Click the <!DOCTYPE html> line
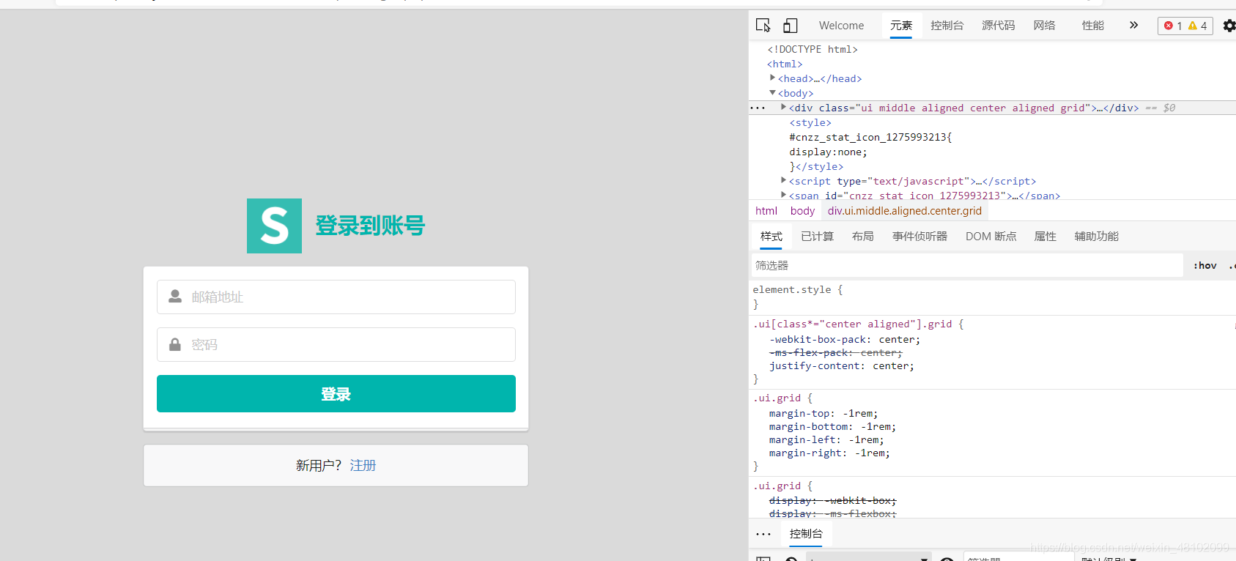Viewport: 1236px width, 561px height. click(813, 49)
